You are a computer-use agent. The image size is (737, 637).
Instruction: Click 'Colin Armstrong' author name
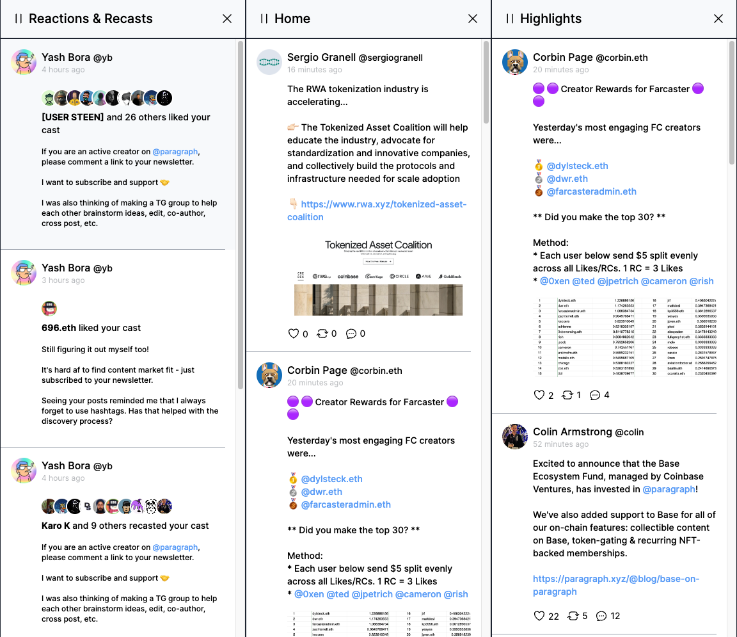click(x=573, y=432)
